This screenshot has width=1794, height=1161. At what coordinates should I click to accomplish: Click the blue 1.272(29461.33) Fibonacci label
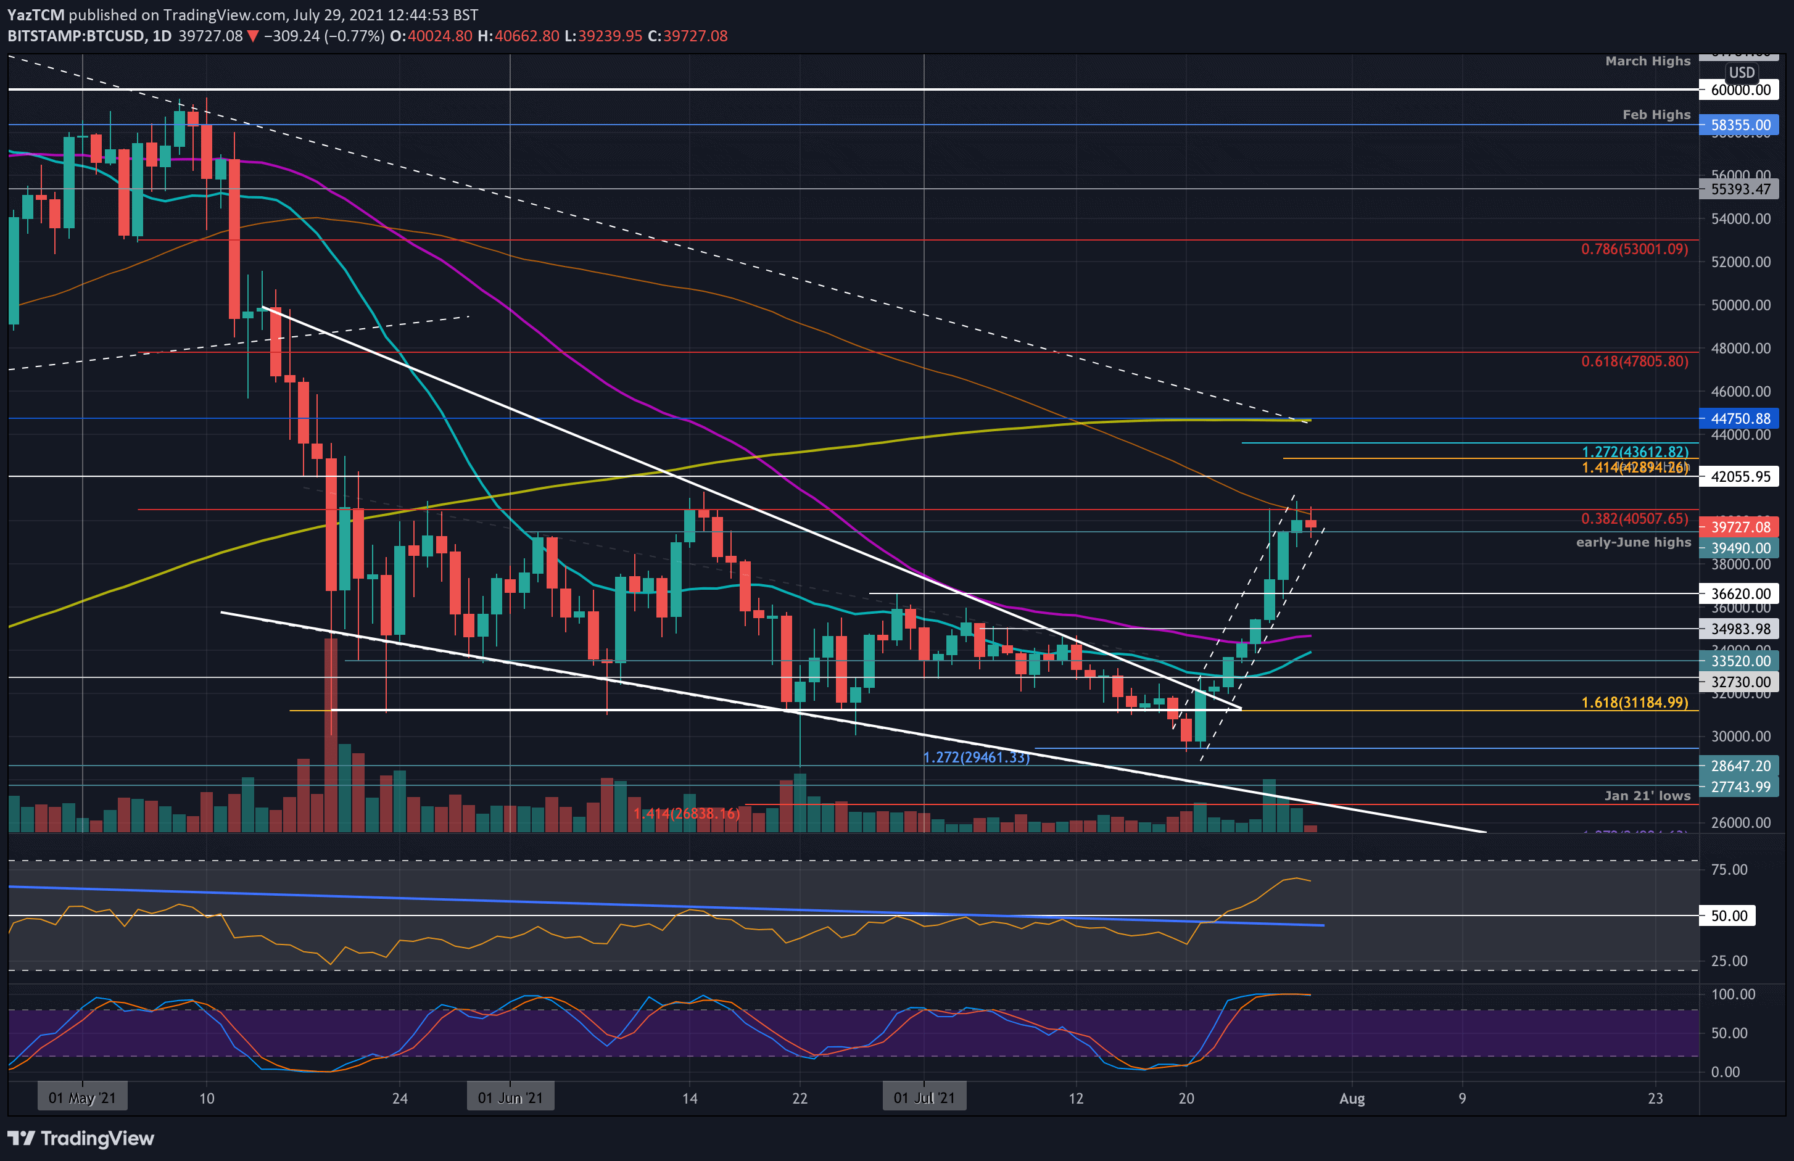point(976,757)
